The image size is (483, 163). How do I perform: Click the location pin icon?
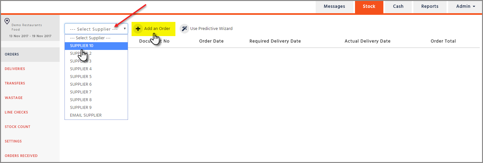7,22
